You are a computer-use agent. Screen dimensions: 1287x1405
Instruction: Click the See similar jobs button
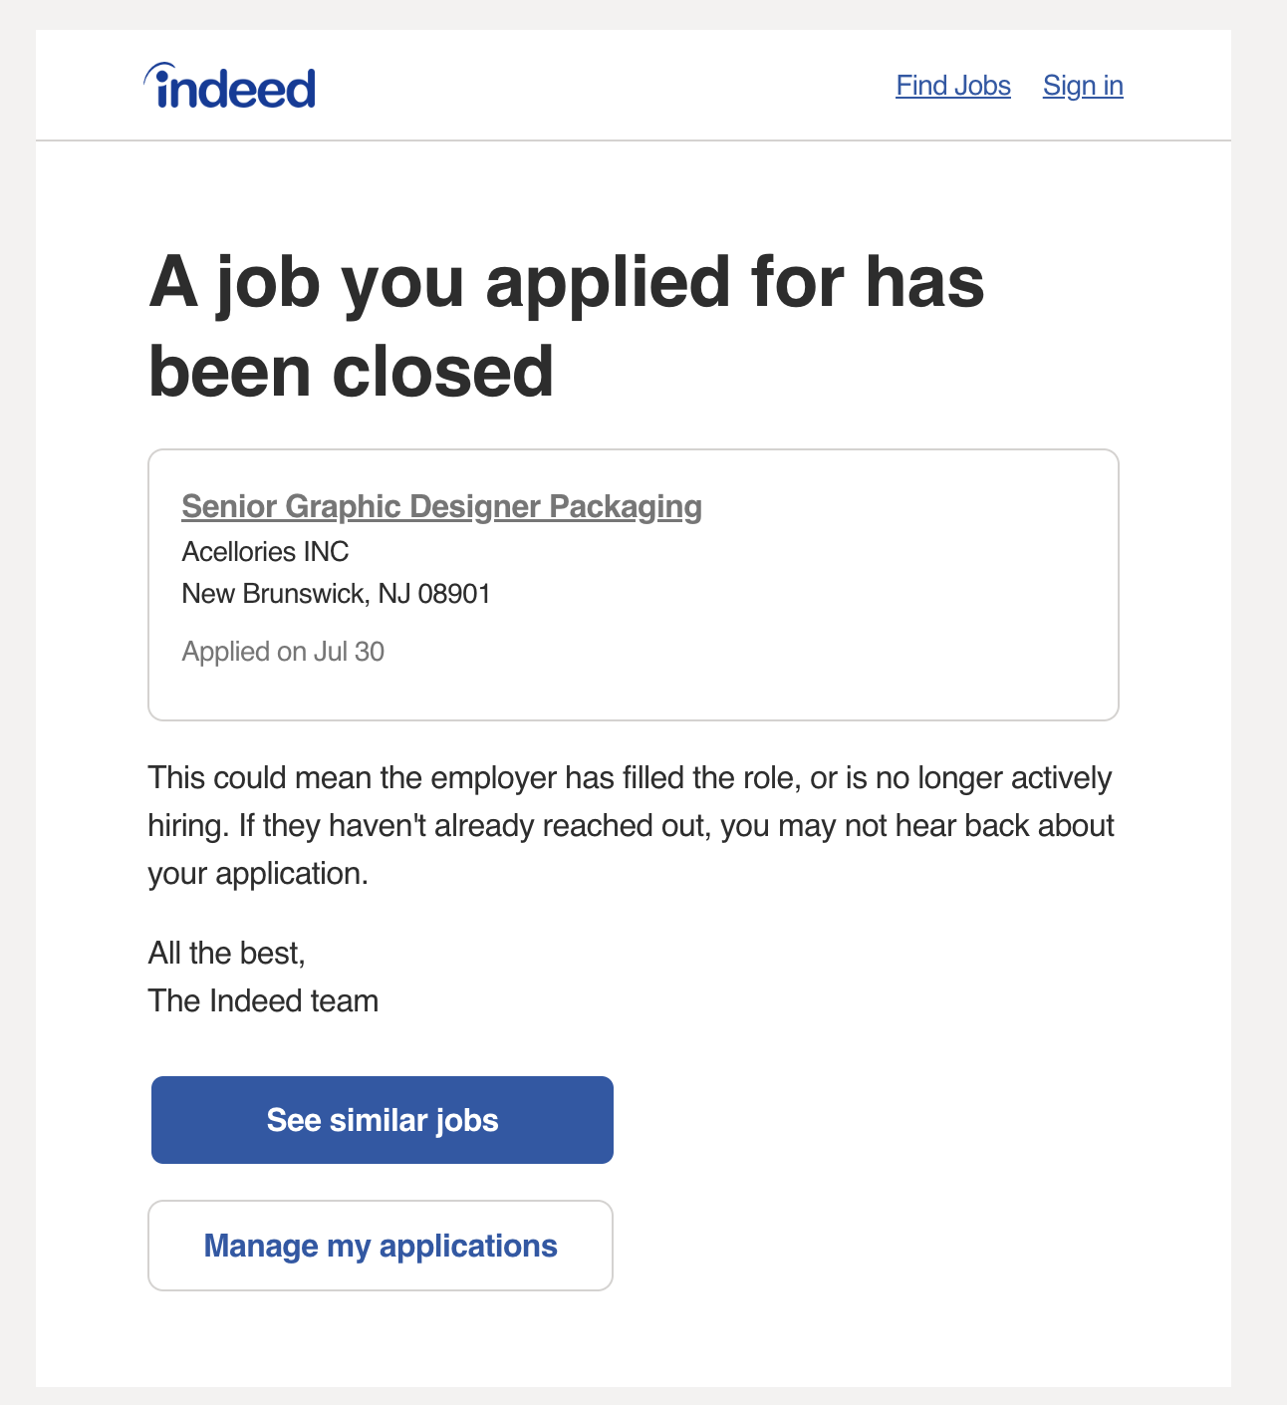(383, 1120)
